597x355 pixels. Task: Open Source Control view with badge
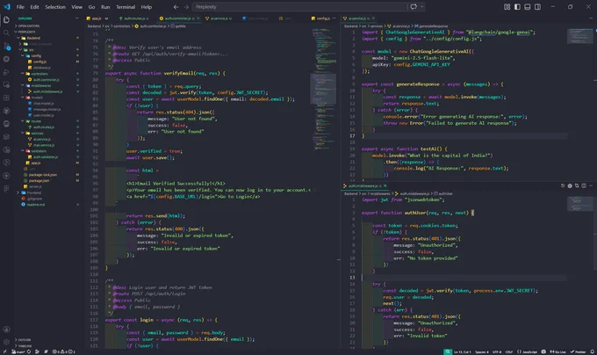click(x=6, y=47)
